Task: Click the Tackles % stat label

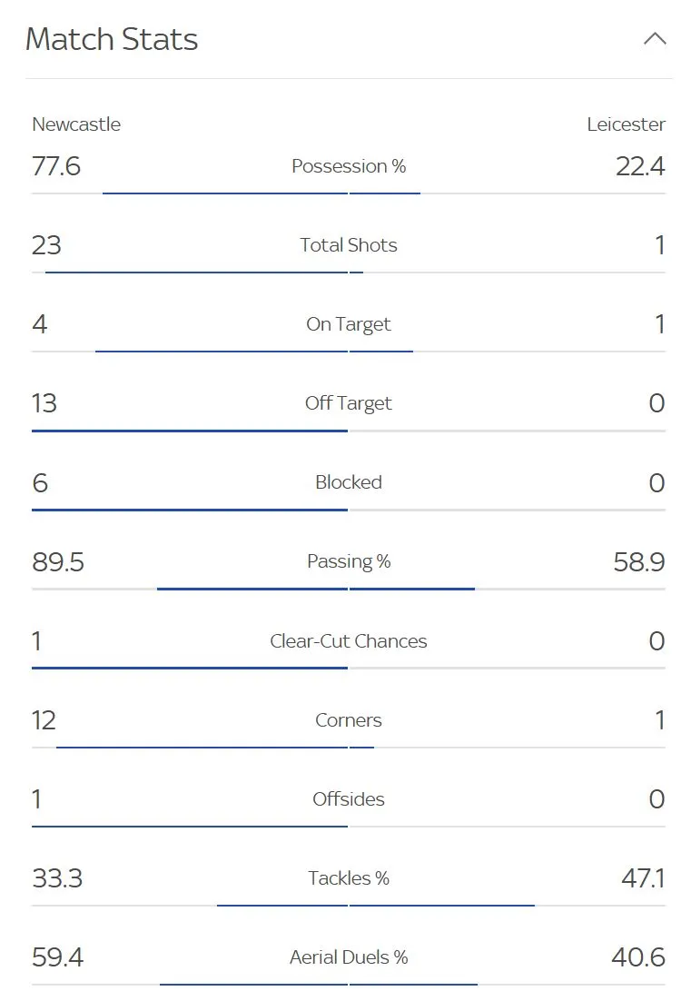Action: coord(349,878)
